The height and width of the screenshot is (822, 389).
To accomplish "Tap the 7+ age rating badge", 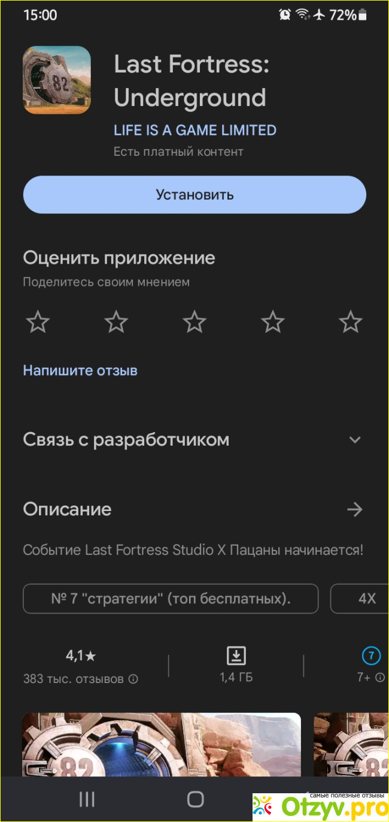I will point(371,656).
